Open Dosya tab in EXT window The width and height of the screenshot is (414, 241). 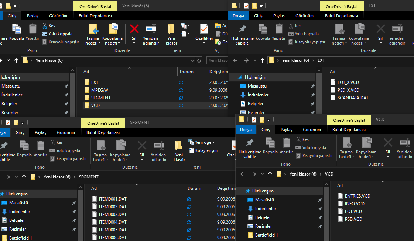[238, 16]
